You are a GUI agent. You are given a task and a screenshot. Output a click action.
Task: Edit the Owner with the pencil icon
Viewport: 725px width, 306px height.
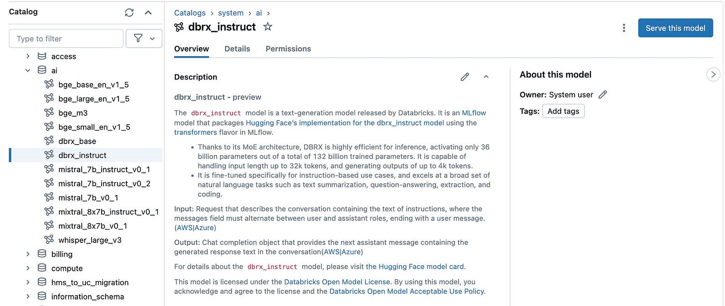pos(603,94)
